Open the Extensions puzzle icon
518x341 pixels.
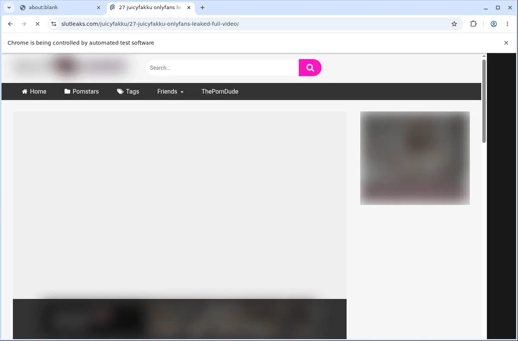(474, 24)
